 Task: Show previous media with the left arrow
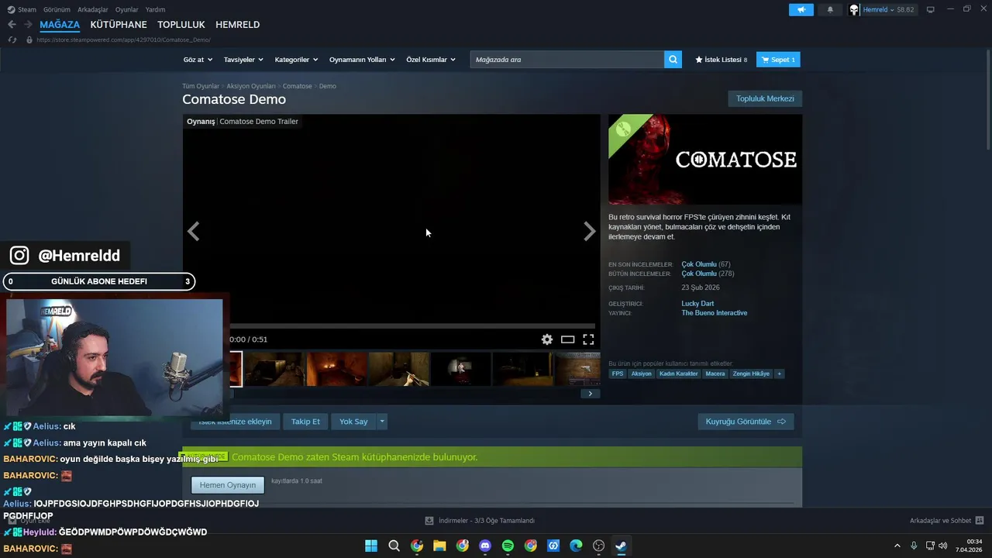(194, 231)
